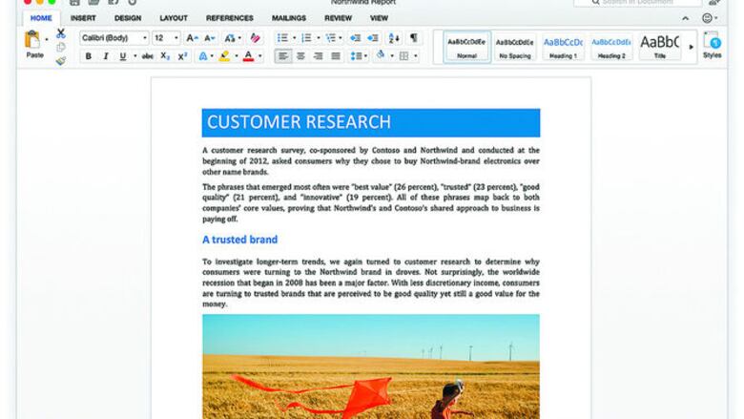Apply a multilevel list
Viewport: 744px width, 419px height.
click(x=331, y=38)
